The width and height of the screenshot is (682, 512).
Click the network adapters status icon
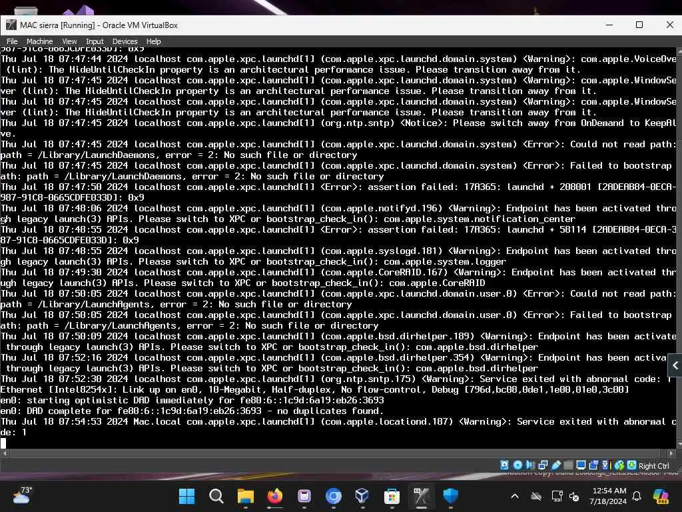pos(543,465)
